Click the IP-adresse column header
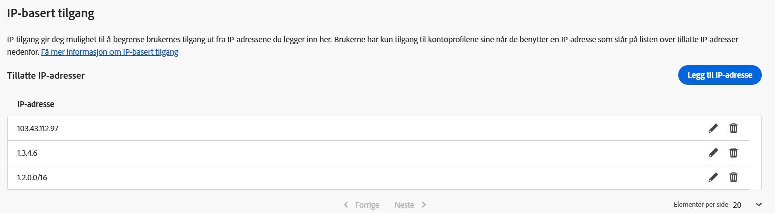Image resolution: width=775 pixels, height=213 pixels. click(x=36, y=104)
